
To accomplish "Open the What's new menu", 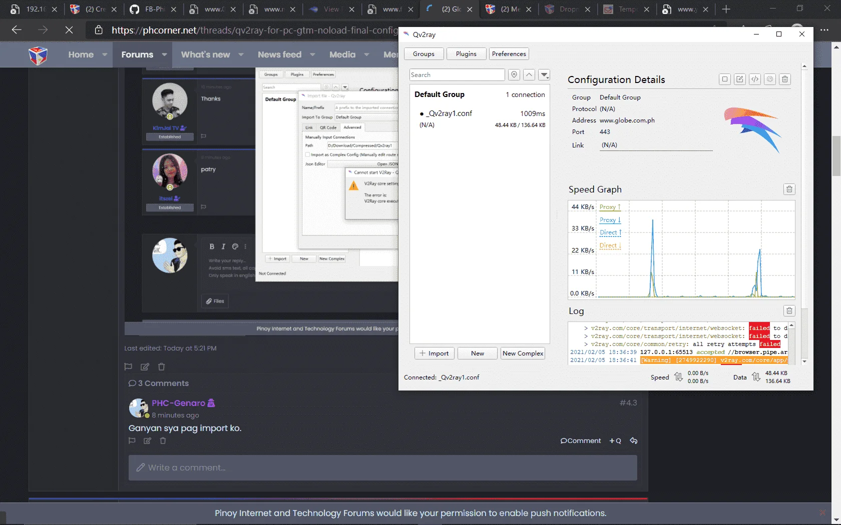I will coord(205,54).
